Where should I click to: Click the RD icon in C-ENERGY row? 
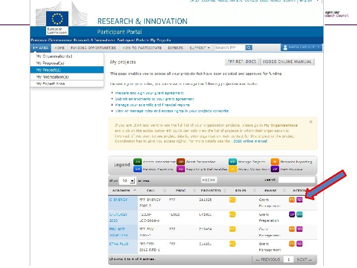[x=299, y=200]
